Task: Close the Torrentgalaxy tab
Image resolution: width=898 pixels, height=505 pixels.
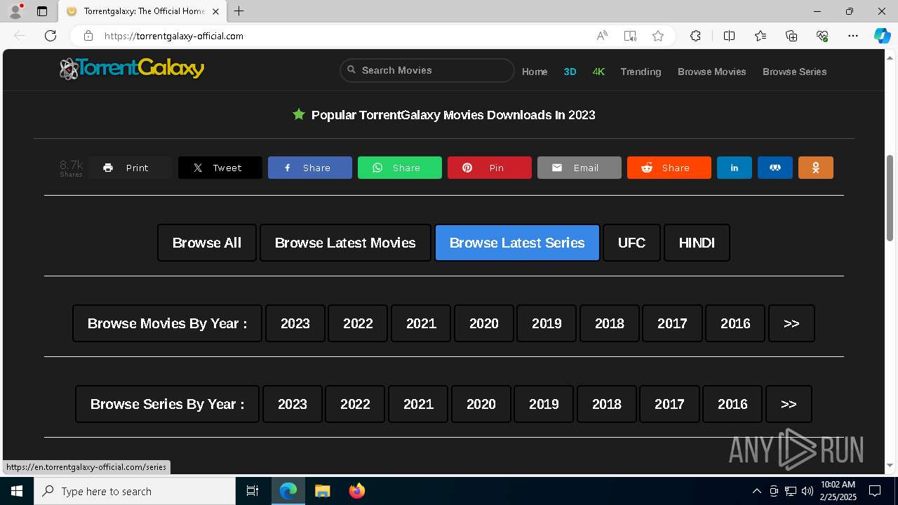Action: tap(215, 11)
